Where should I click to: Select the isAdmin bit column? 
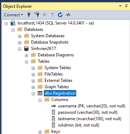[x=79, y=125]
